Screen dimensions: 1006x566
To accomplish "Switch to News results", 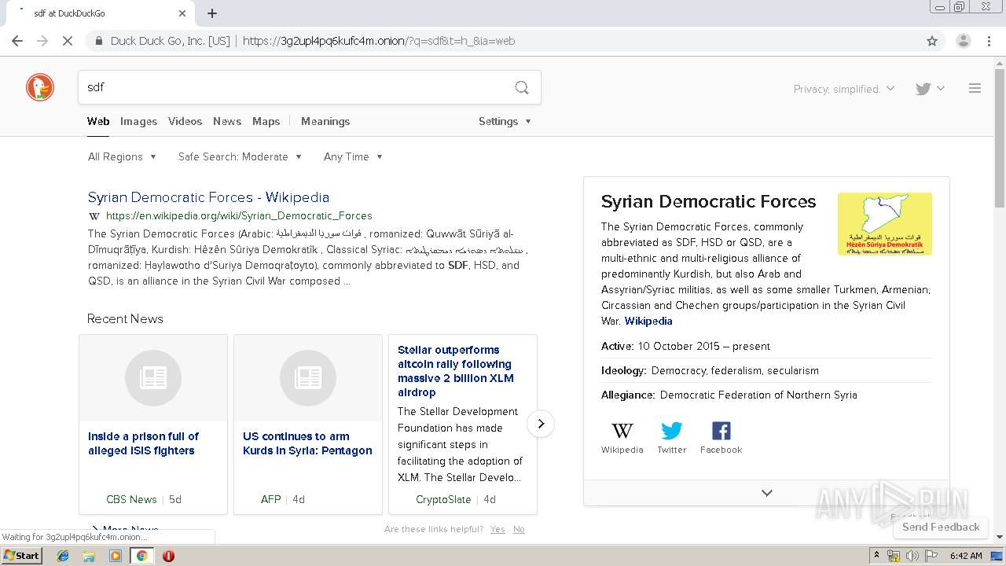I will 227,121.
